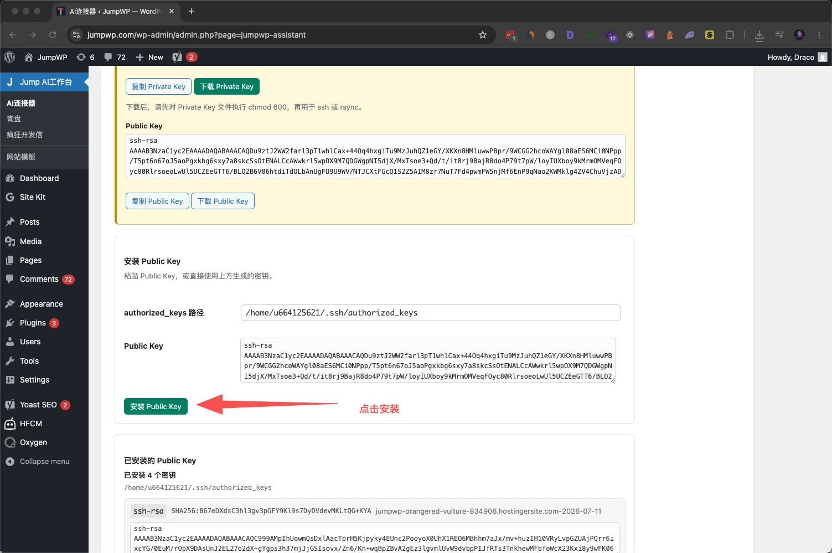Click the Settings icon in sidebar

tap(10, 380)
